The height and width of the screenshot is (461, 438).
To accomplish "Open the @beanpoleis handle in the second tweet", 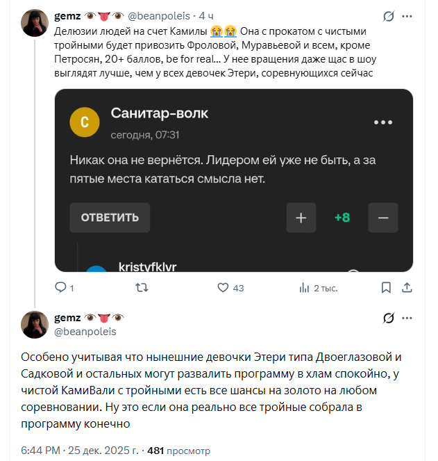I will point(85,332).
